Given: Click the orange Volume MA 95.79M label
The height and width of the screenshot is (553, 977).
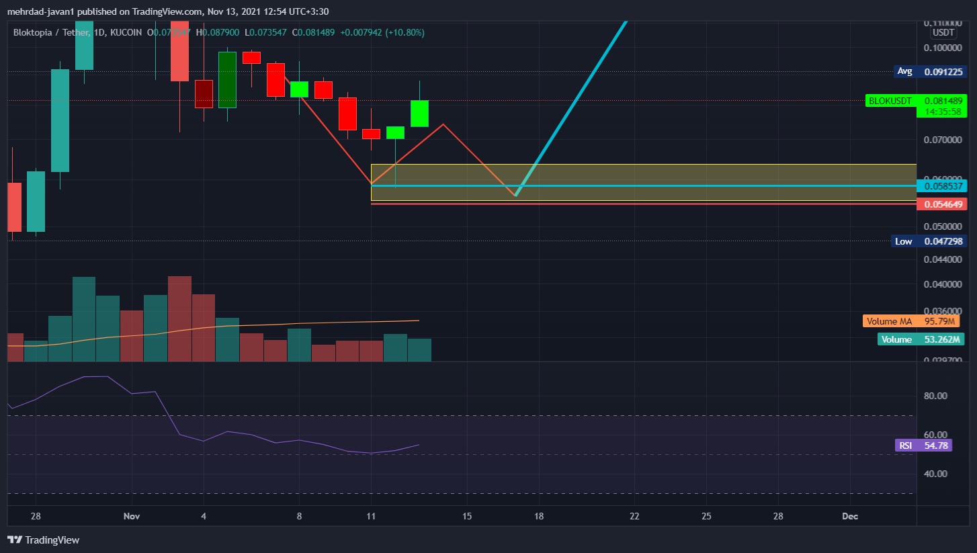Looking at the screenshot, I should coord(911,321).
